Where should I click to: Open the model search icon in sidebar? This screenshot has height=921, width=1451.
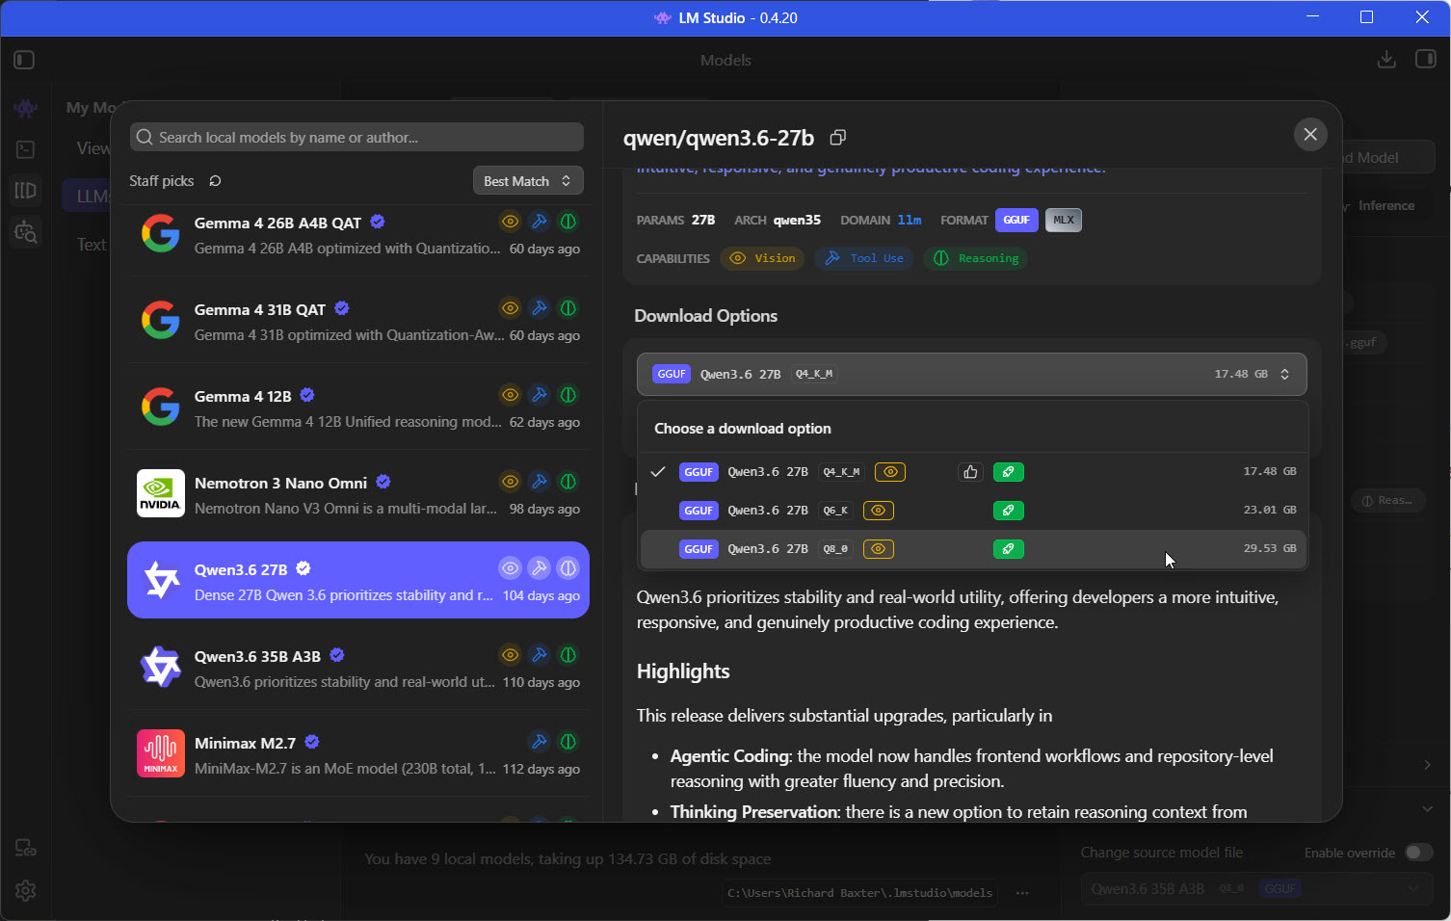(x=26, y=231)
